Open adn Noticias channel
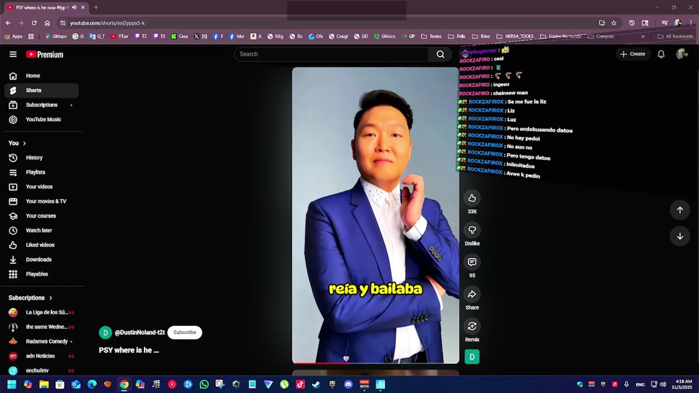 (42, 356)
